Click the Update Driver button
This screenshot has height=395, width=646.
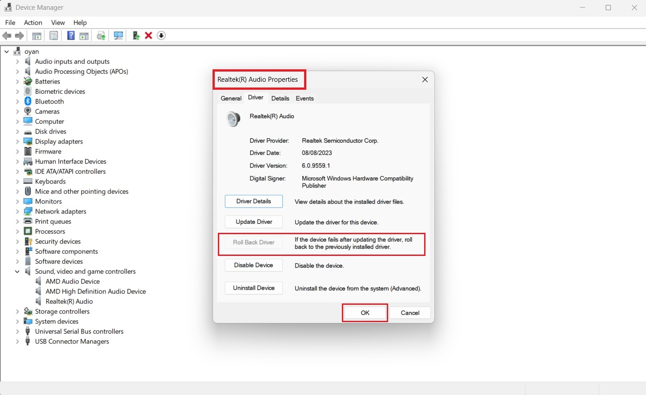(254, 222)
